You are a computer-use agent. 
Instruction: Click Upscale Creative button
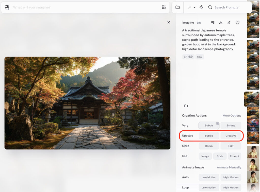point(231,136)
